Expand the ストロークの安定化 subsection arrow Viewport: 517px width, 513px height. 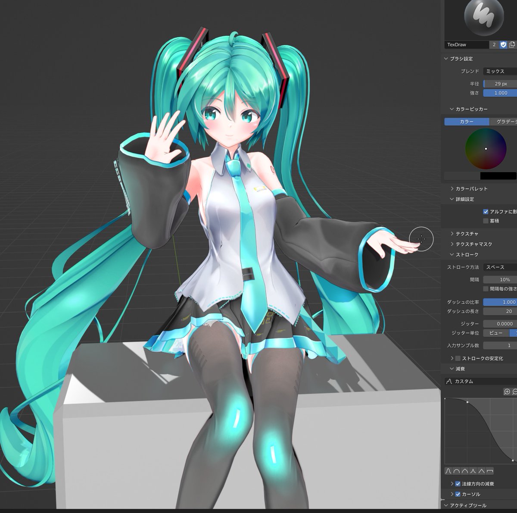[452, 358]
